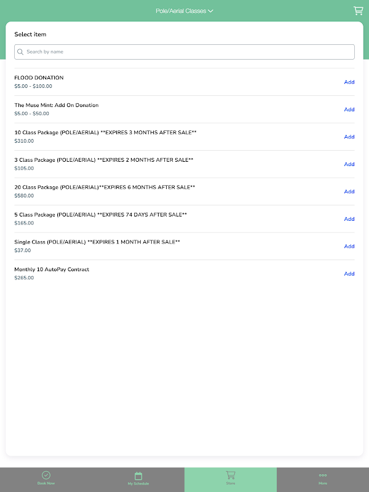Select the Monthly 10 AutoPay Contract title
Image resolution: width=369 pixels, height=492 pixels.
tap(52, 269)
